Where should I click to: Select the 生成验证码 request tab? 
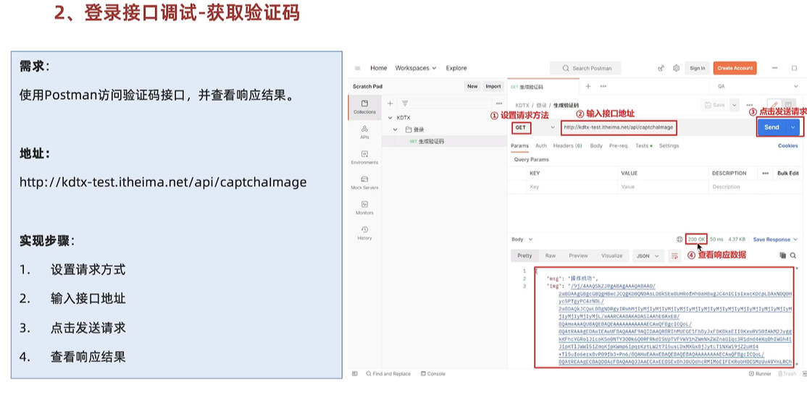click(543, 87)
